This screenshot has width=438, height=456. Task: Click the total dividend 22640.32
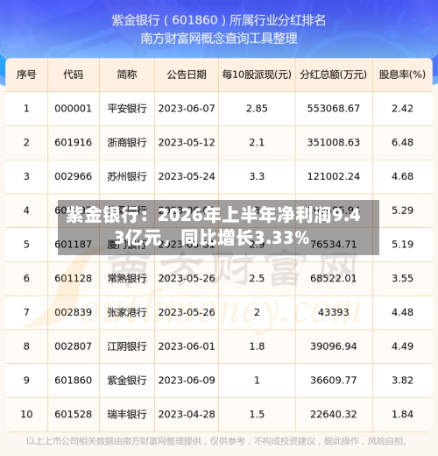[334, 414]
